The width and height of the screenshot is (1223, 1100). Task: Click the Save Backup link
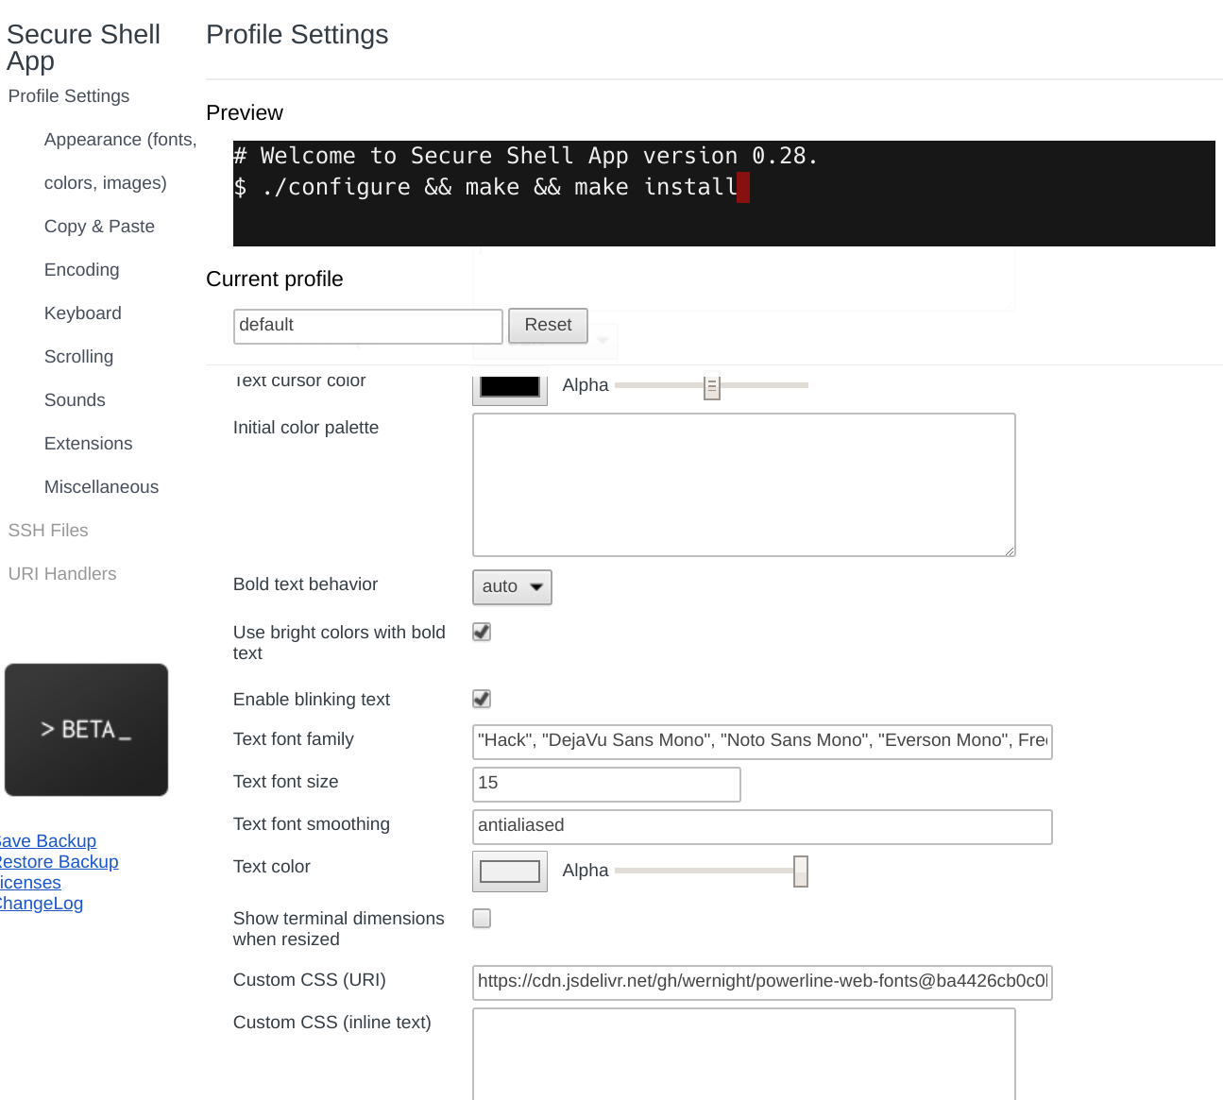point(48,841)
